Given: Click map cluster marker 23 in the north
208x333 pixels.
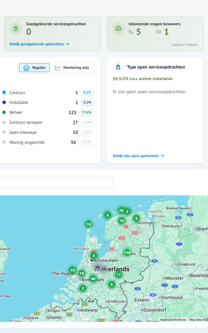Looking at the screenshot, I should tap(121, 211).
